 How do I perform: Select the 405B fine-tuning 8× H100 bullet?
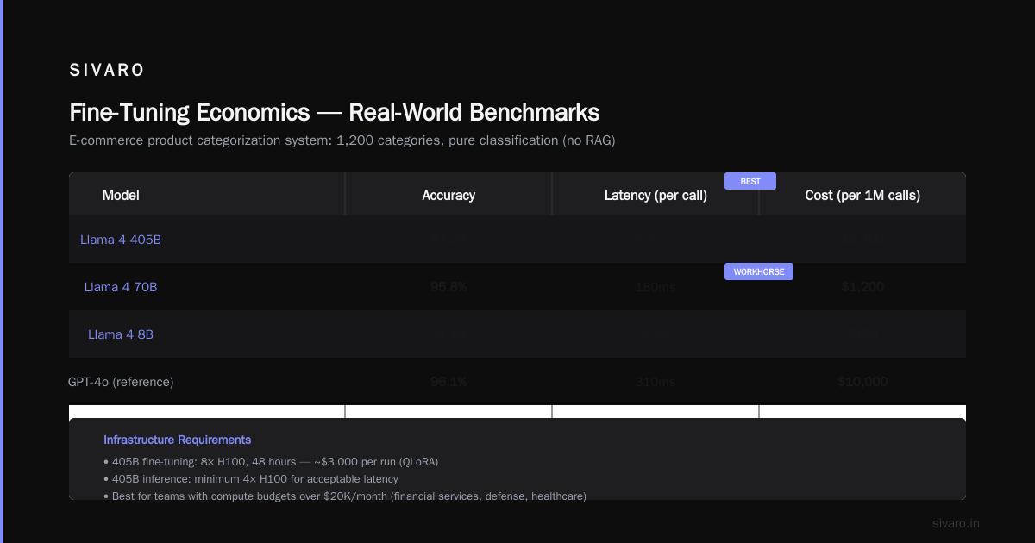pos(271,462)
